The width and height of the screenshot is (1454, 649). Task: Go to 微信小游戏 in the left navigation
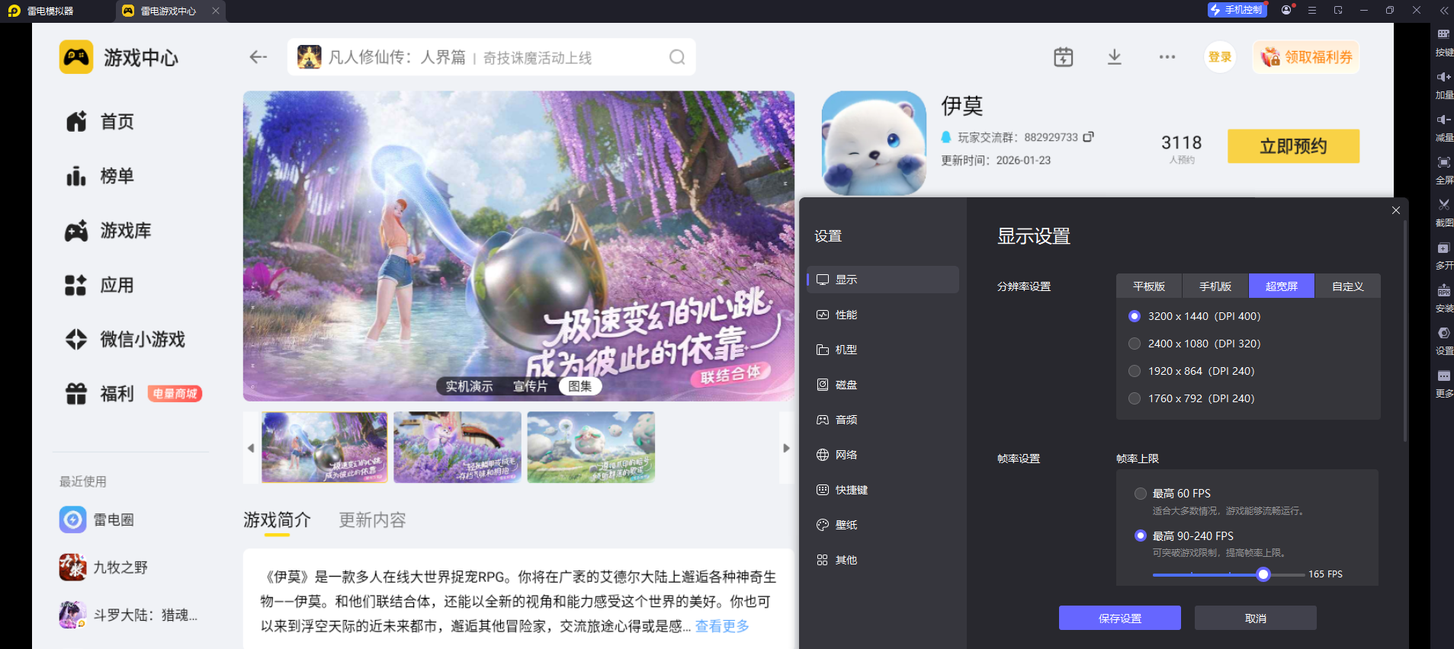point(126,339)
